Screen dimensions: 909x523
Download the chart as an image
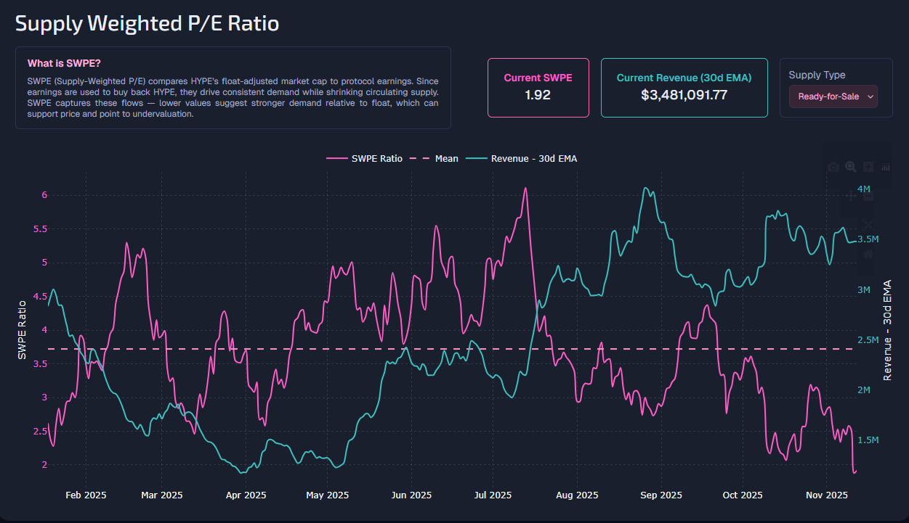833,166
